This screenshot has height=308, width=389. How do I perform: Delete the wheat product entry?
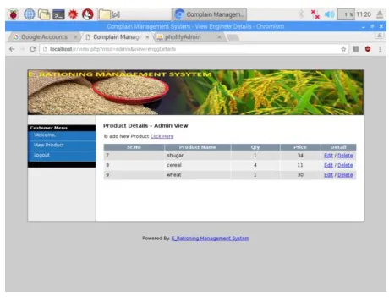[x=345, y=175]
